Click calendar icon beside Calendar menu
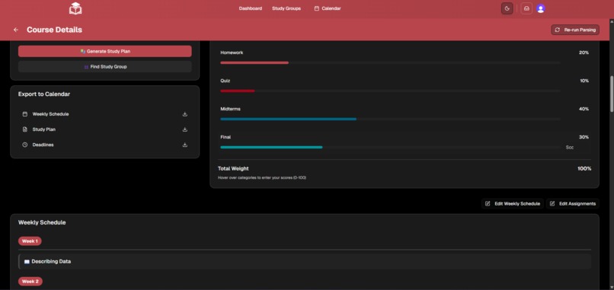 point(316,8)
